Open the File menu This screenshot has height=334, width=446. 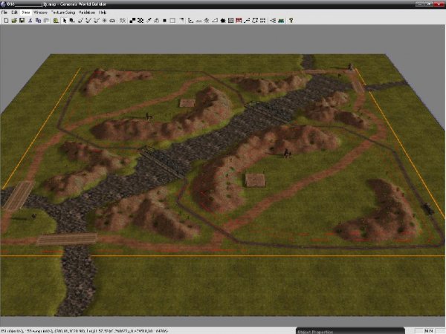click(x=5, y=13)
